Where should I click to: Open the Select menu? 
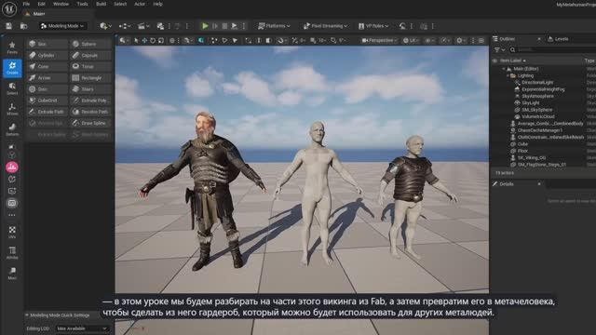point(120,4)
